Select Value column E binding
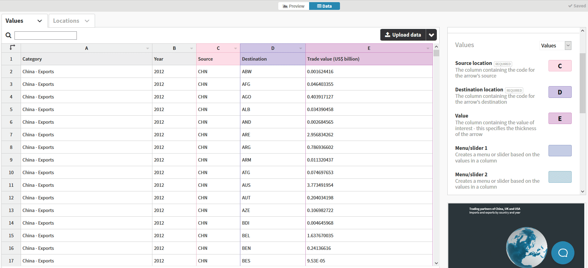The height and width of the screenshot is (268, 588). click(560, 118)
